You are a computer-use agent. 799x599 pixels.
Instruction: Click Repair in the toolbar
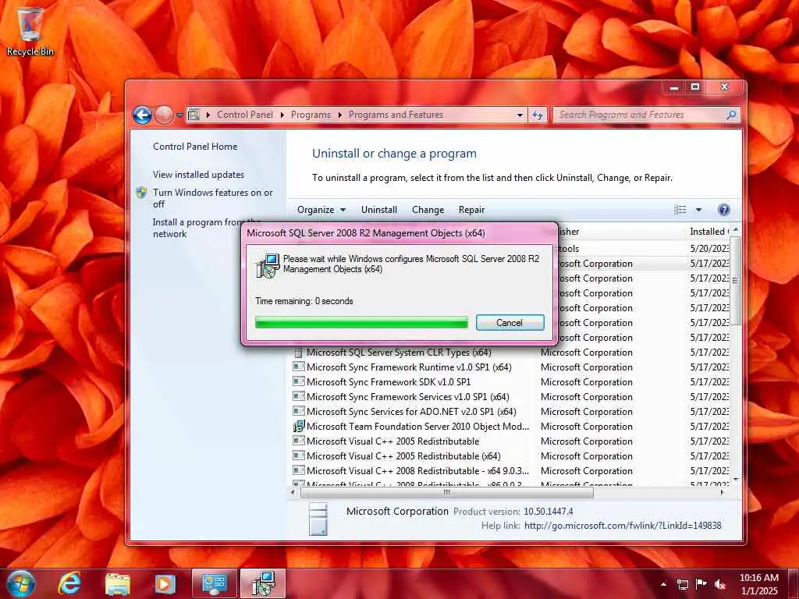coord(472,210)
